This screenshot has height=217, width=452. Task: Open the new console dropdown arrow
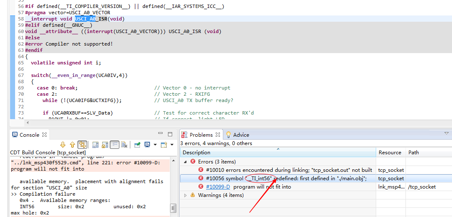172,145
